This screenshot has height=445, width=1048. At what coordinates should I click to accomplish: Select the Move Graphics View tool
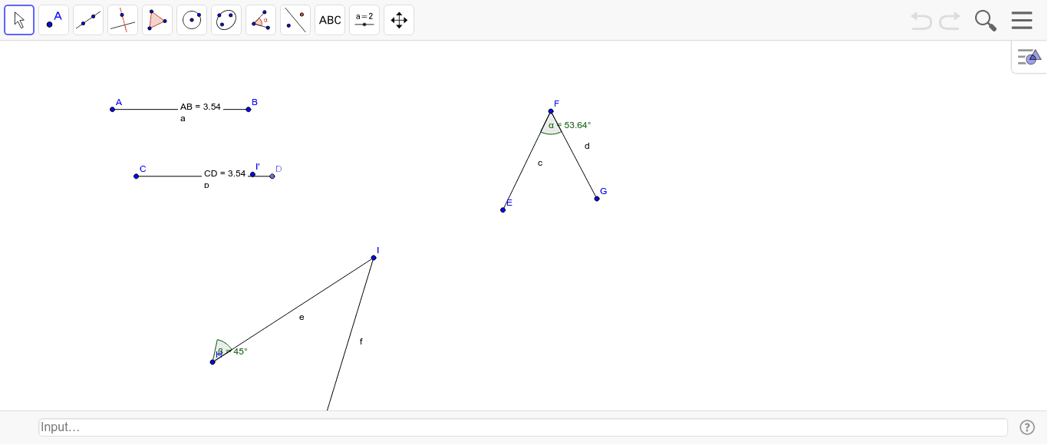tap(399, 19)
